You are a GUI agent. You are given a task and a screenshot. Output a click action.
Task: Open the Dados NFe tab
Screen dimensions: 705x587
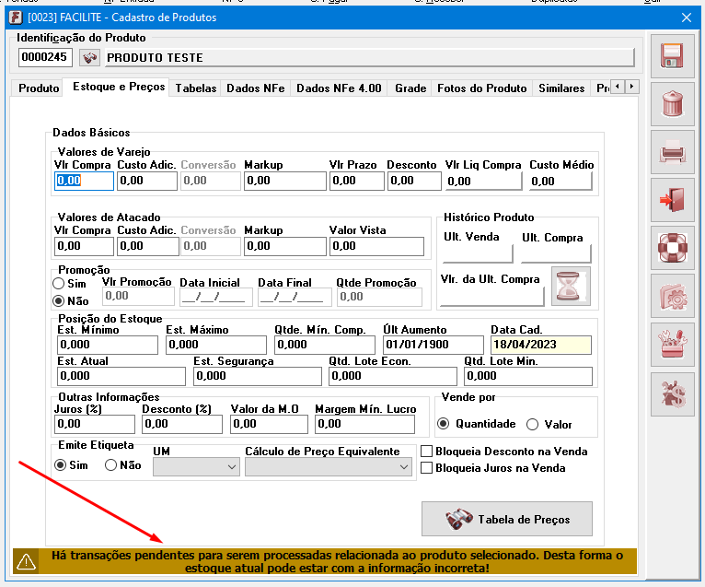click(255, 88)
